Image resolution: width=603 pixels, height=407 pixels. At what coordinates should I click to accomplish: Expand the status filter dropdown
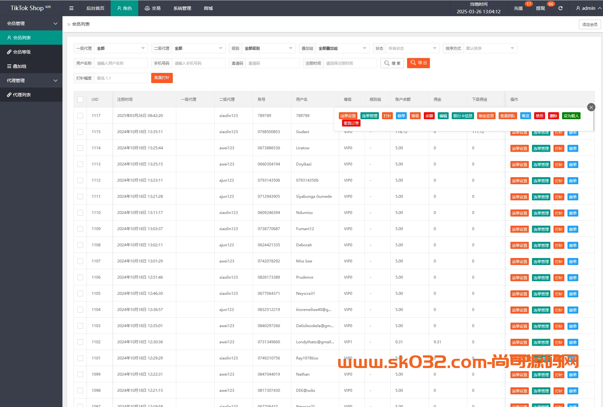[412, 48]
